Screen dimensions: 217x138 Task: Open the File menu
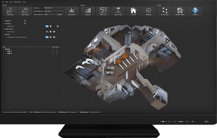pos(3,2)
